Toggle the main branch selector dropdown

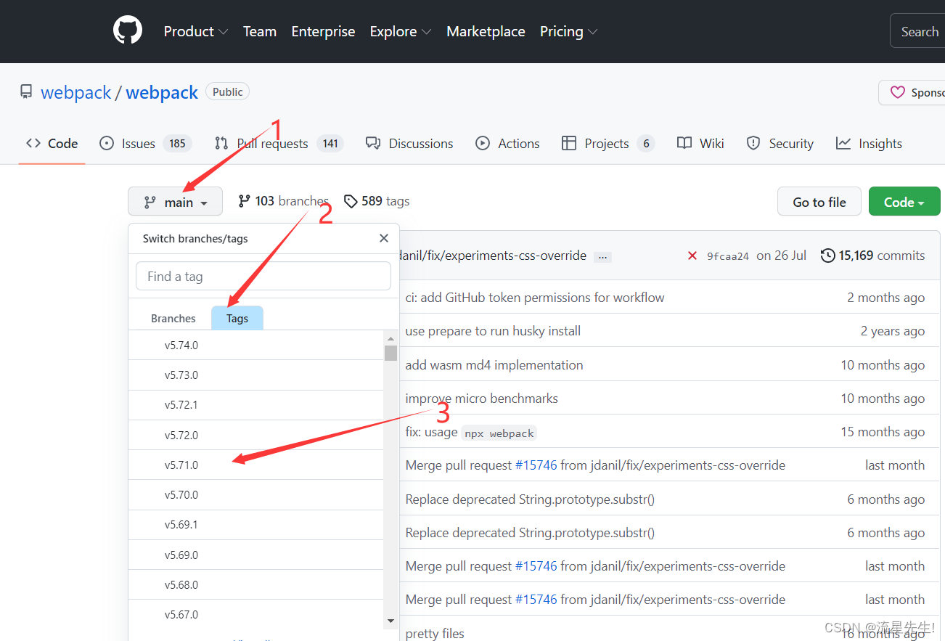click(176, 202)
